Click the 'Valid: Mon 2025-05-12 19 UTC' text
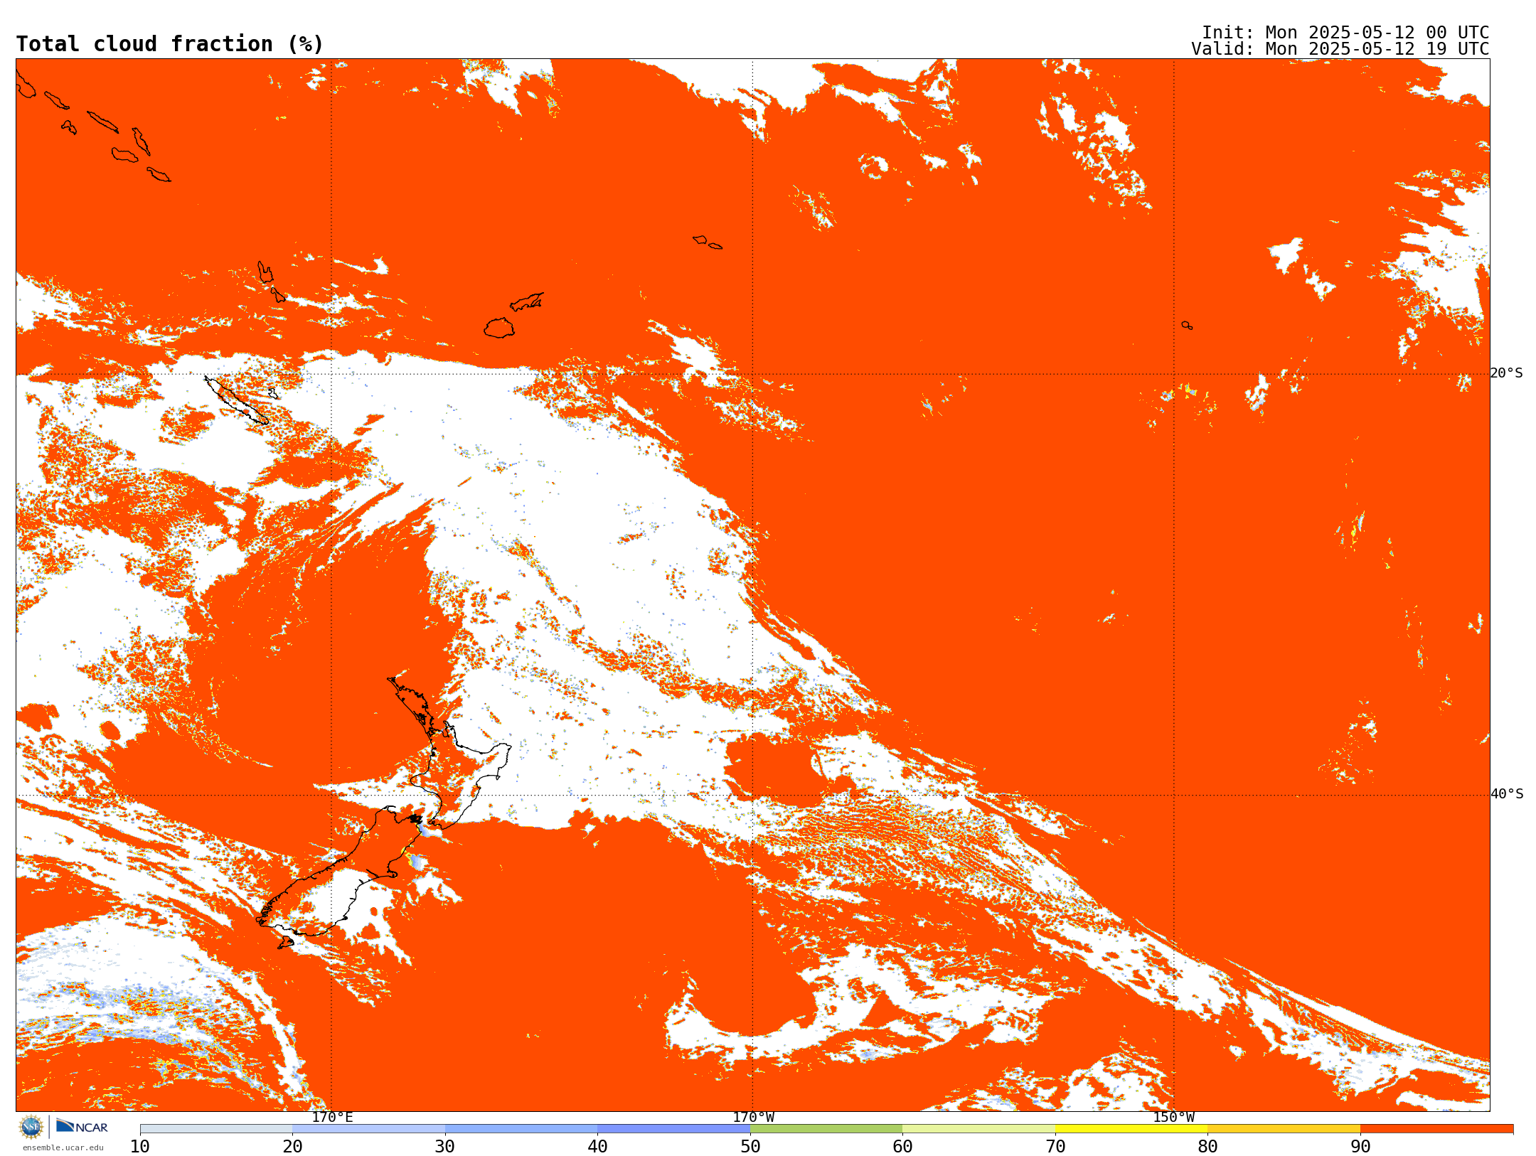 tap(1340, 49)
